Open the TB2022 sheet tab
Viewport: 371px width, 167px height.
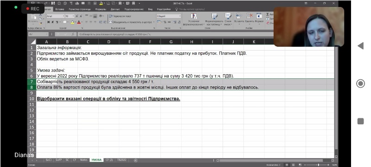tap(122, 160)
